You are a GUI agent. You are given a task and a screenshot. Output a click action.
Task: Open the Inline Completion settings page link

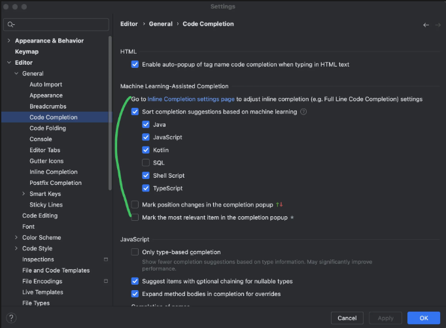click(x=191, y=99)
